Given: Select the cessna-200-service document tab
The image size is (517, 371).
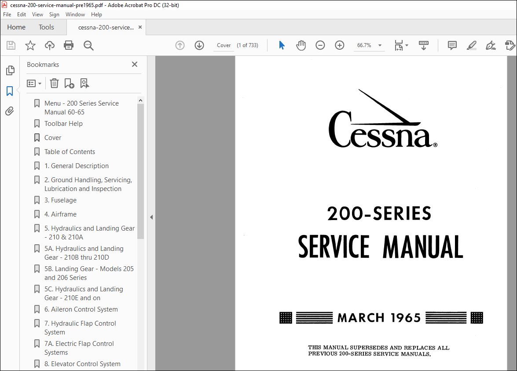Looking at the screenshot, I should click(106, 27).
